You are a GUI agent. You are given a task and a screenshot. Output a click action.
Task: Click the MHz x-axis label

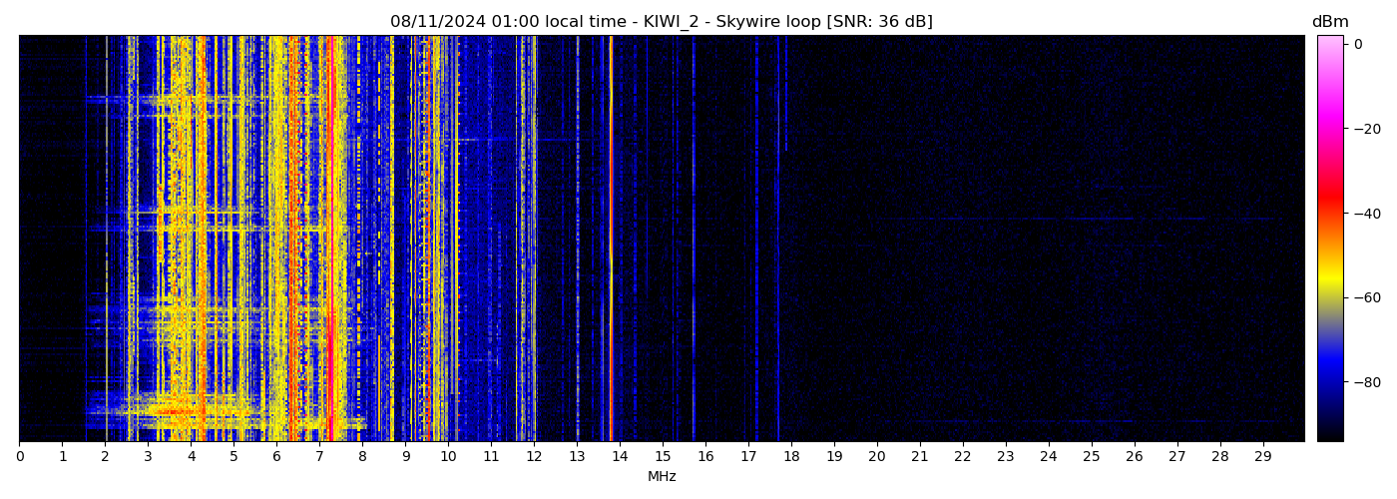pyautogui.click(x=662, y=477)
